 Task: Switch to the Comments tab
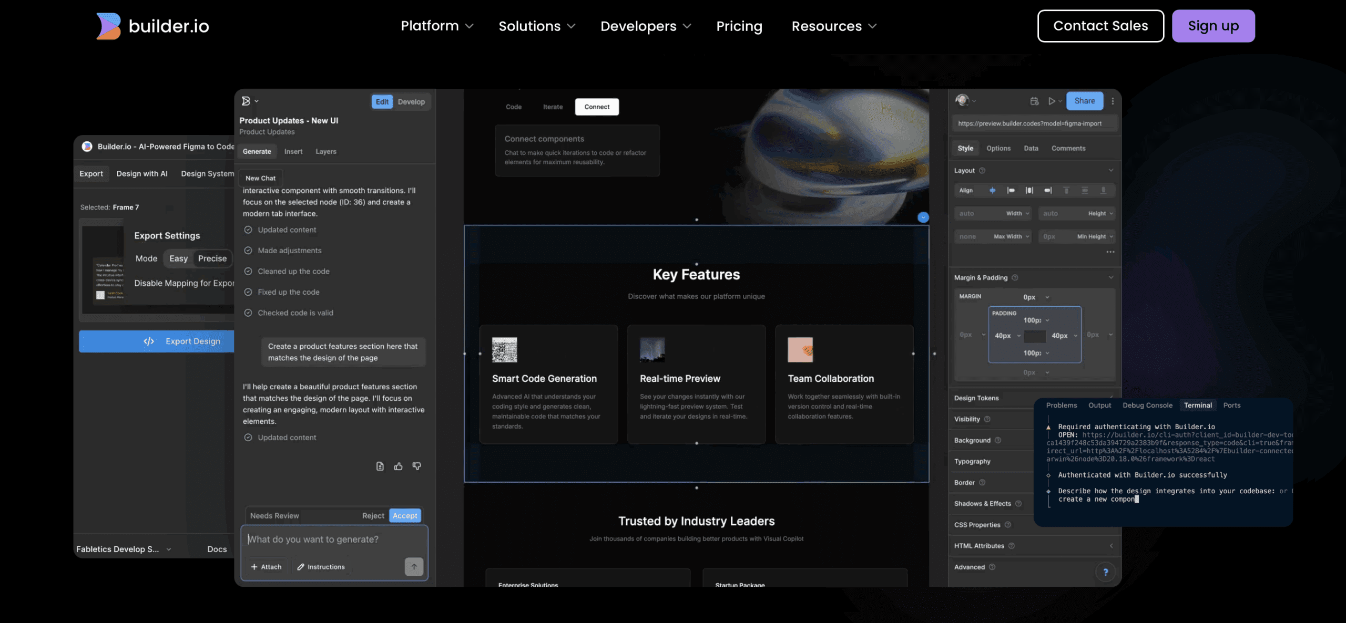click(x=1068, y=149)
